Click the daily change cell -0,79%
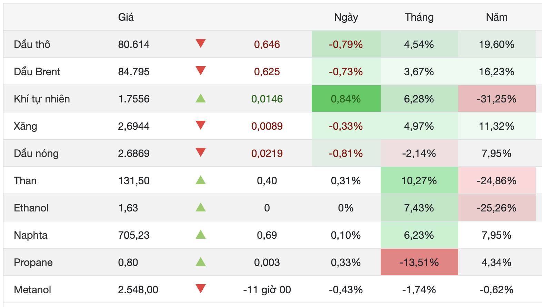The height and width of the screenshot is (307, 542). (x=346, y=44)
